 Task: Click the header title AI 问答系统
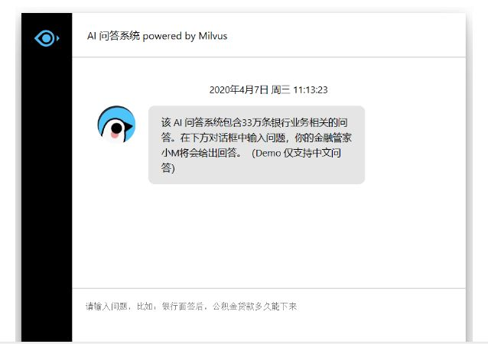pos(114,36)
